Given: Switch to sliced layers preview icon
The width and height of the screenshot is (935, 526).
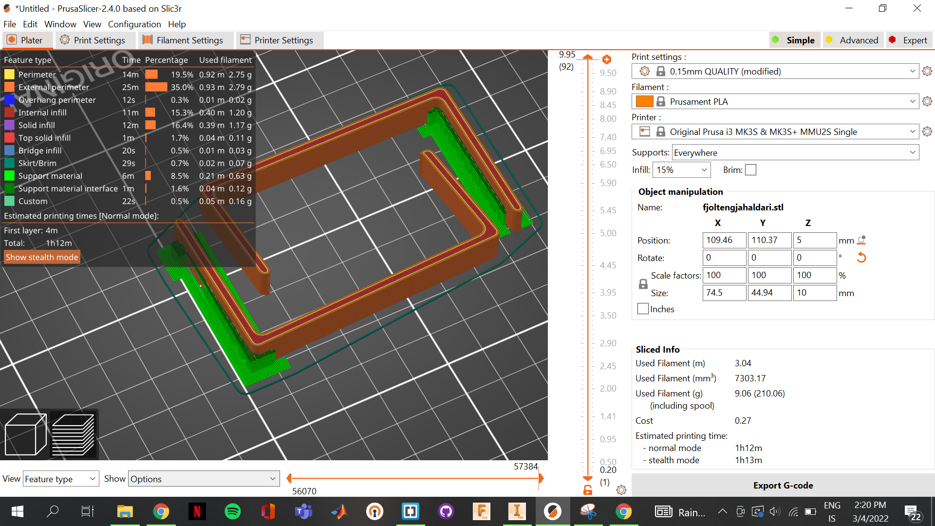Looking at the screenshot, I should [x=73, y=434].
